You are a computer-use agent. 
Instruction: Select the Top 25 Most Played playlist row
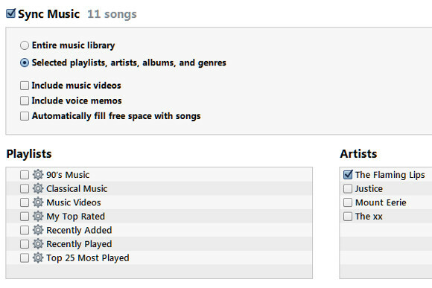159,257
